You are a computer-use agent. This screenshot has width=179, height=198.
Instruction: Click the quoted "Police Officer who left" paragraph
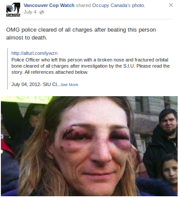click(90, 66)
